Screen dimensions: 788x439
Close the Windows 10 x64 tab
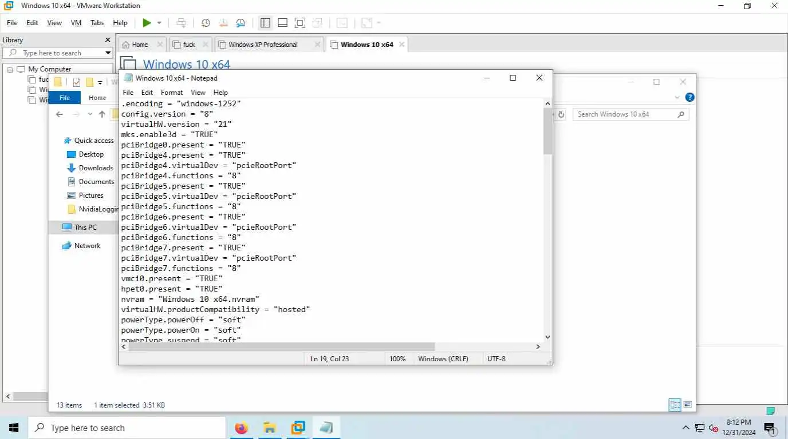[x=401, y=45]
